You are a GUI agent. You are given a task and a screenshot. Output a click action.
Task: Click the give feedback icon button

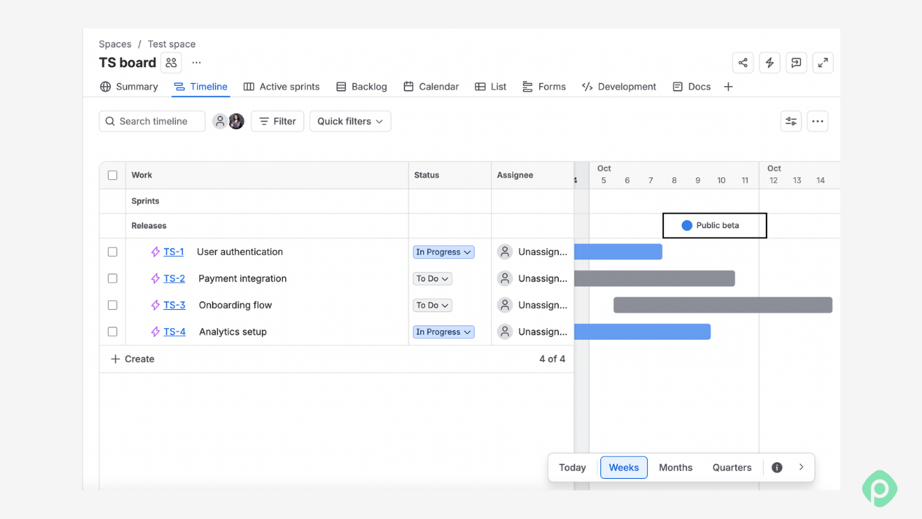tap(796, 63)
